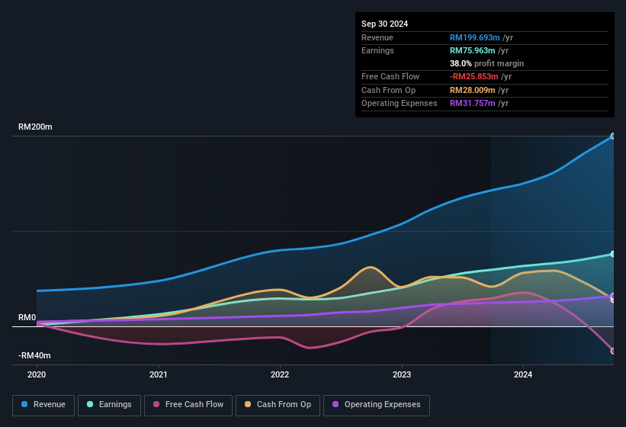Toggle the Earnings legend button

[109, 405]
